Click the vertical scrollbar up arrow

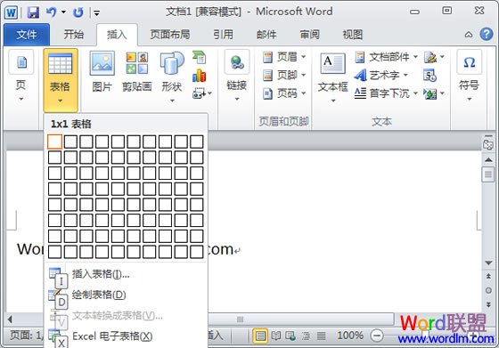pos(488,159)
